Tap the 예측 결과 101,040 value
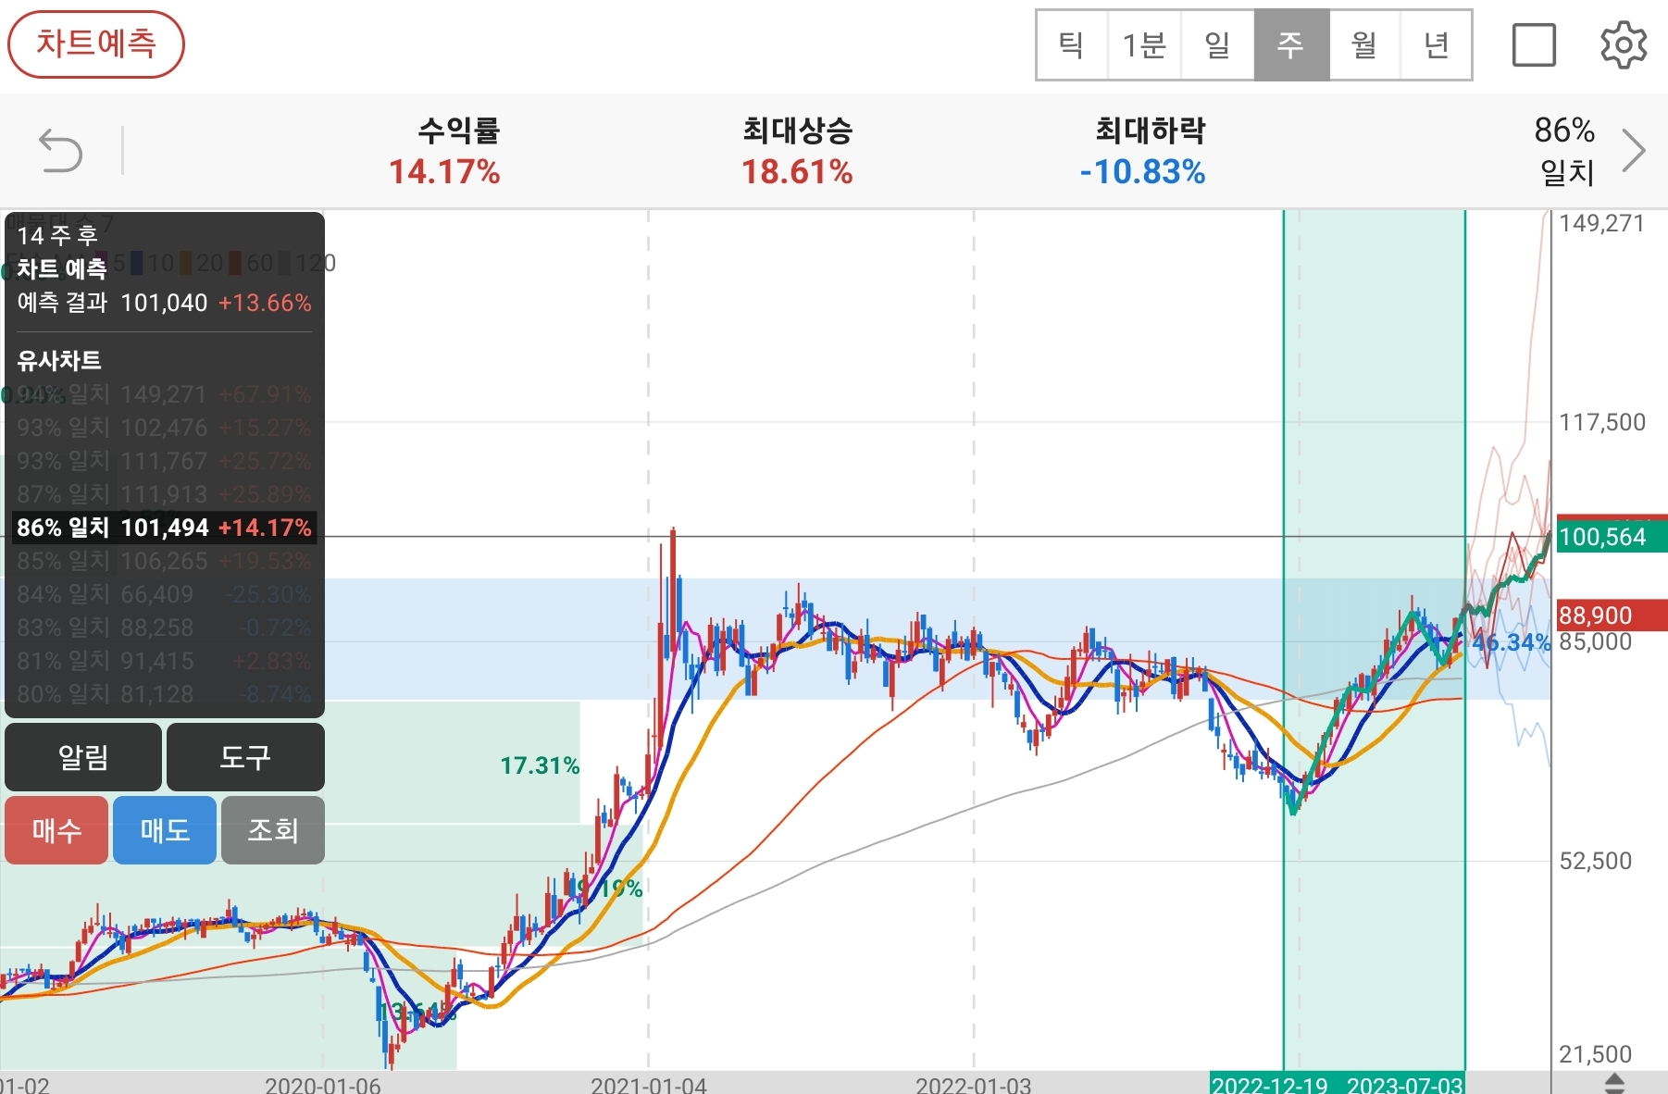 click(164, 303)
